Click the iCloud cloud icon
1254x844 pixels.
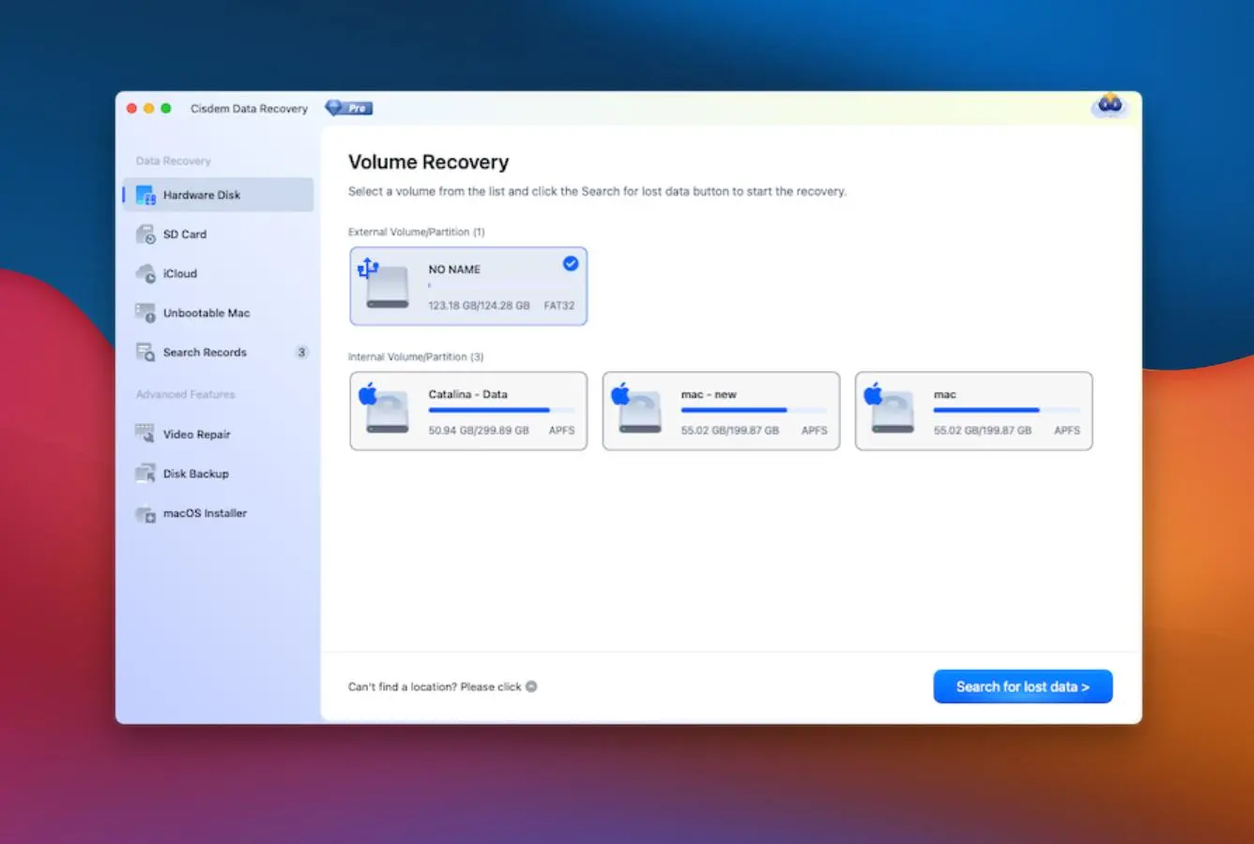145,274
